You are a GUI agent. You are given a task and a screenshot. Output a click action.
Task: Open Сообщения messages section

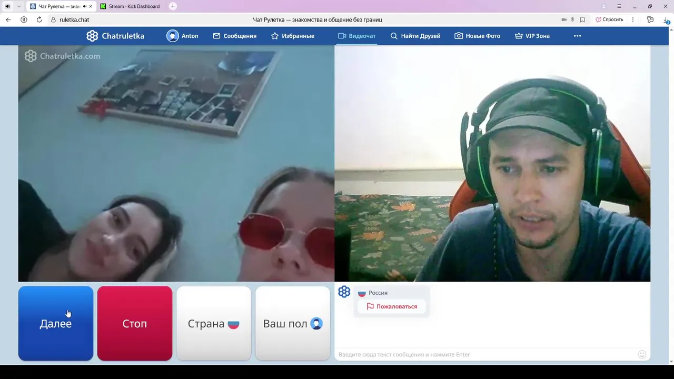(x=234, y=36)
